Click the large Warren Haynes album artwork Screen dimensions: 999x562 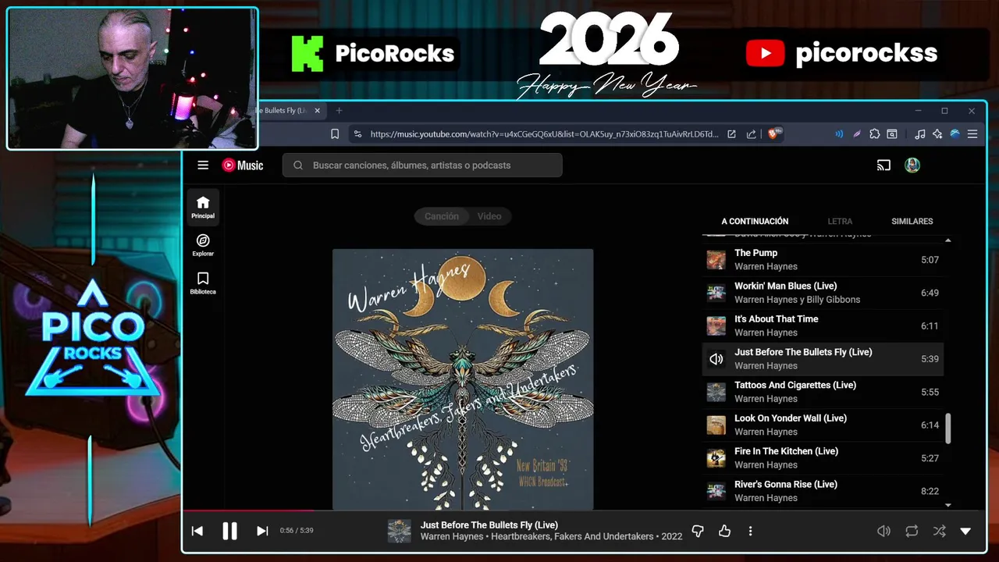[463, 379]
